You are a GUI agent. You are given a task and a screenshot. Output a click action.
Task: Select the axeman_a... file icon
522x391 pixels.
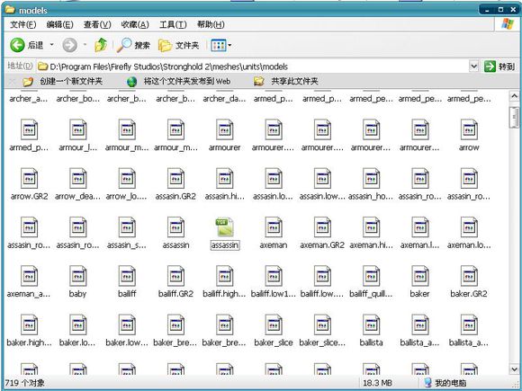[x=30, y=276]
